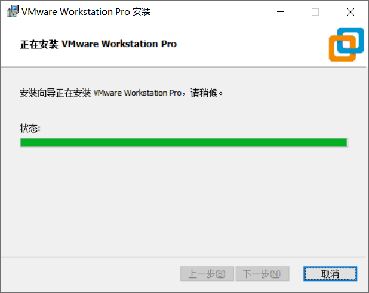
Task: Close the installer with the X icon
Action: pyautogui.click(x=350, y=12)
